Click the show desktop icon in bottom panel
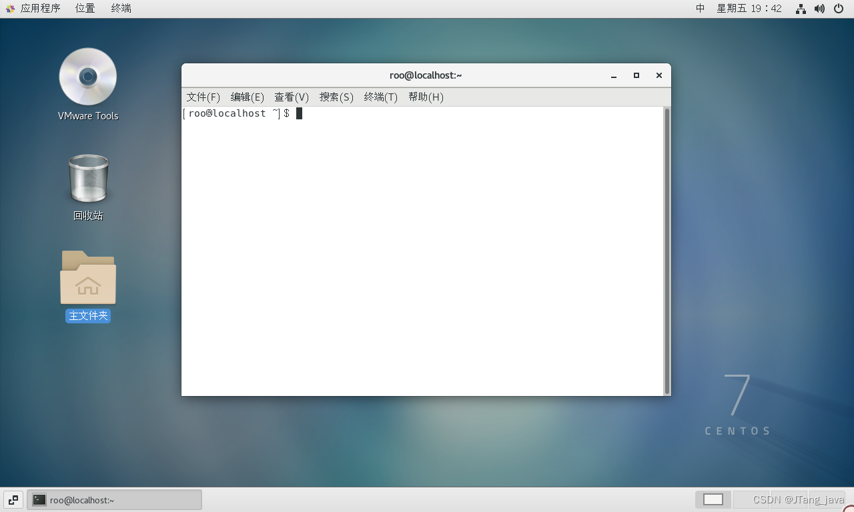 tap(13, 500)
